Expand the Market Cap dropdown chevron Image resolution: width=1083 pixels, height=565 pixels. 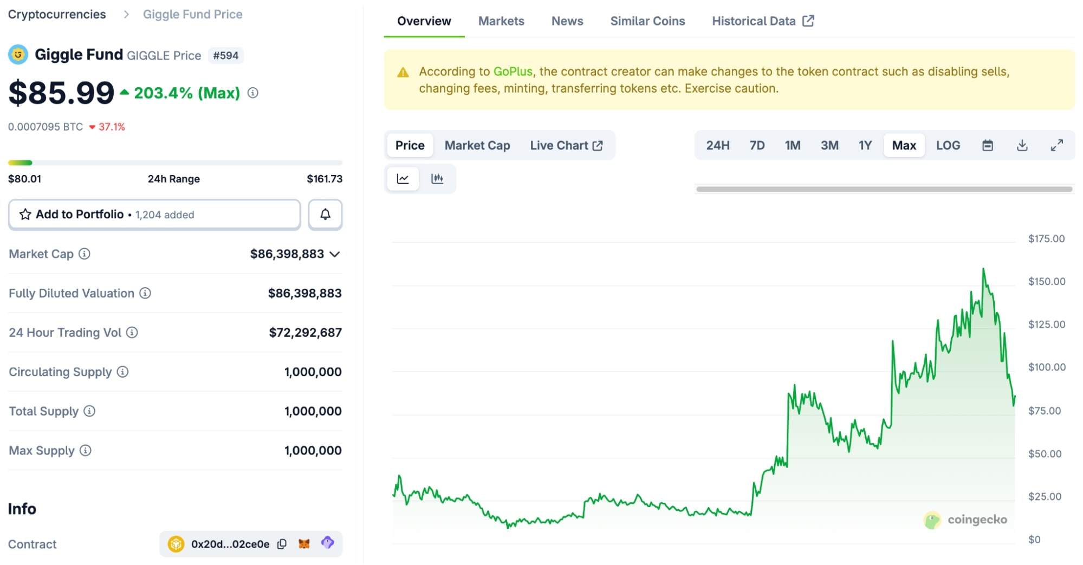(335, 254)
